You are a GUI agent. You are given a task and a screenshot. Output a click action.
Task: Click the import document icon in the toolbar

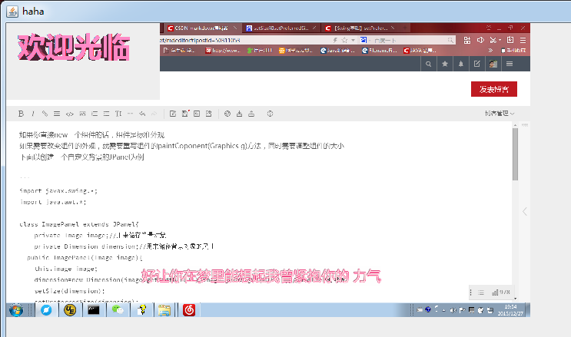point(197,114)
